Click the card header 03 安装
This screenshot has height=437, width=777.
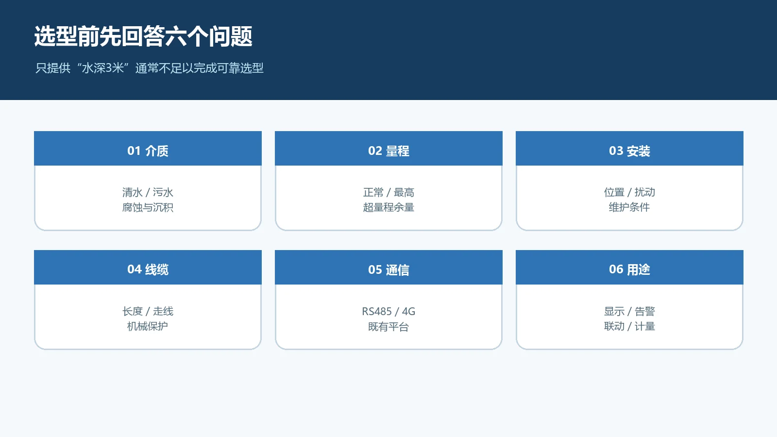[629, 149]
